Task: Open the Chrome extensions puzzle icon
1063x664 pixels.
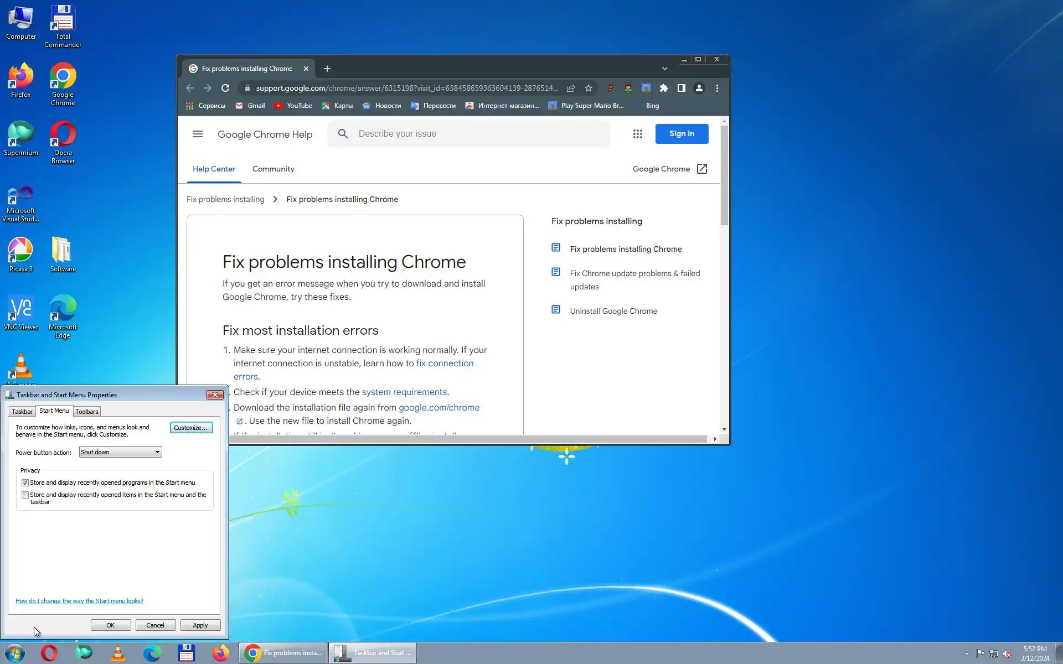Action: click(x=664, y=88)
